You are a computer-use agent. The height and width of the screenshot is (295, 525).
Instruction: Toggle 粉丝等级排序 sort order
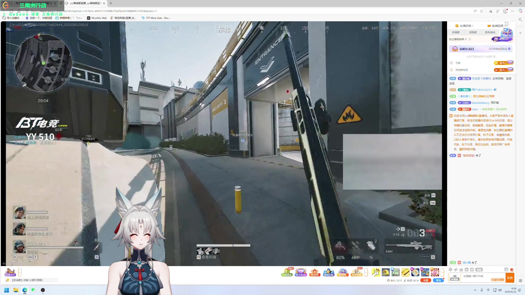[458, 39]
